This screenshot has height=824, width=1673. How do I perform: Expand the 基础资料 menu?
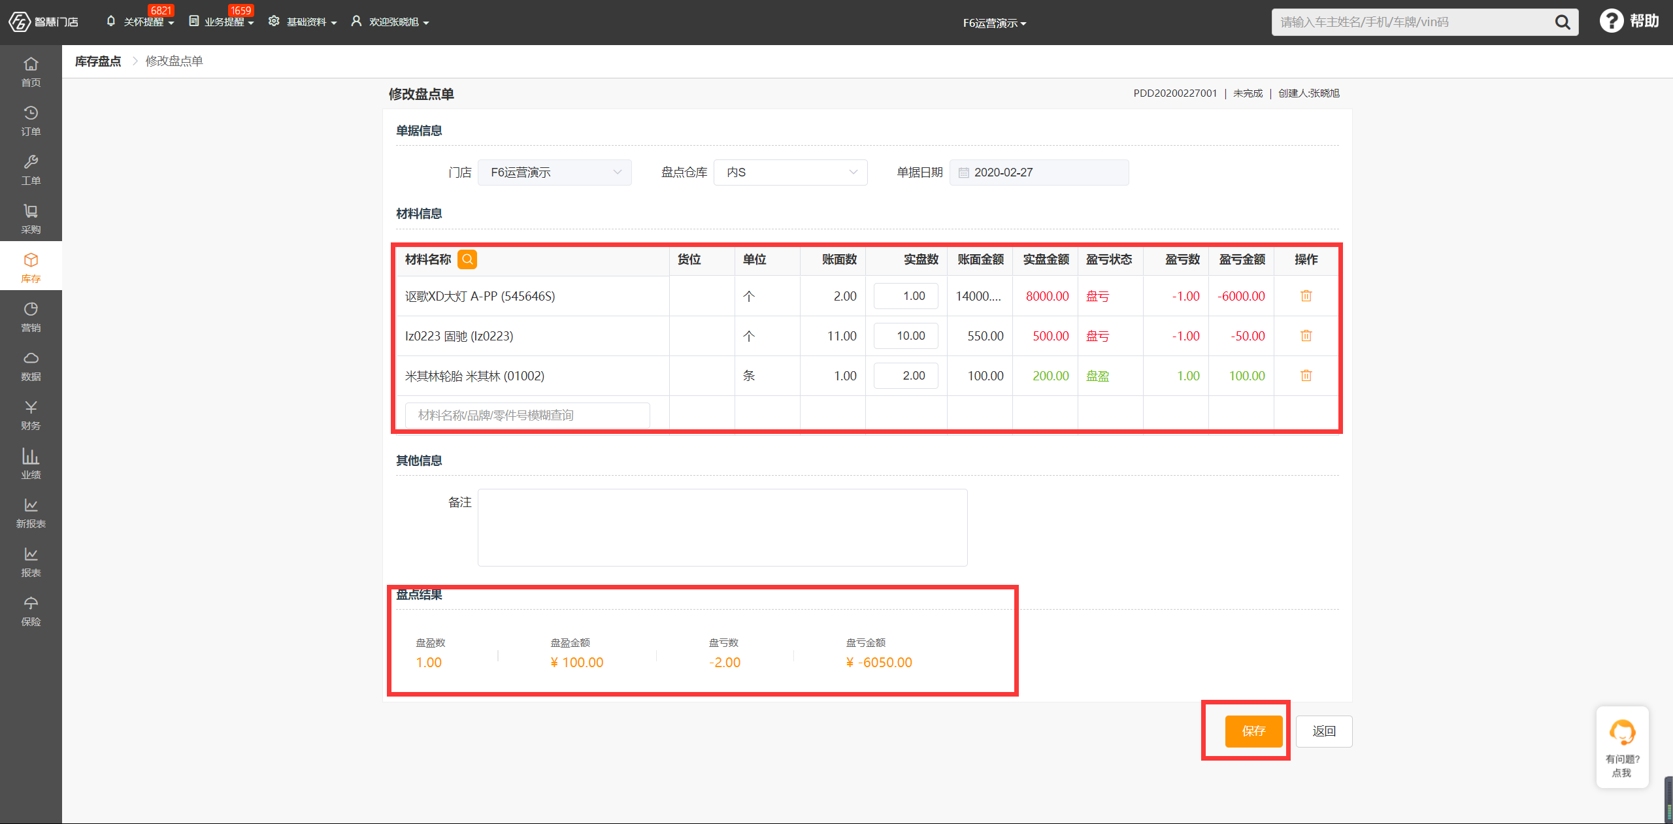303,22
